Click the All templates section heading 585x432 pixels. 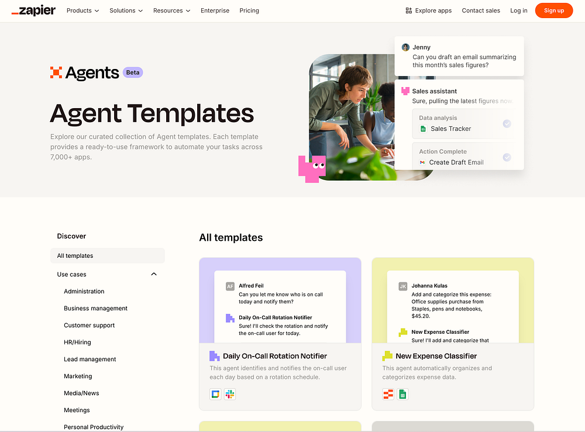pyautogui.click(x=231, y=237)
